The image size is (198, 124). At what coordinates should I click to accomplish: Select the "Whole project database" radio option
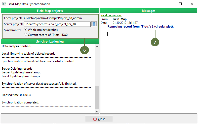pos(25,30)
